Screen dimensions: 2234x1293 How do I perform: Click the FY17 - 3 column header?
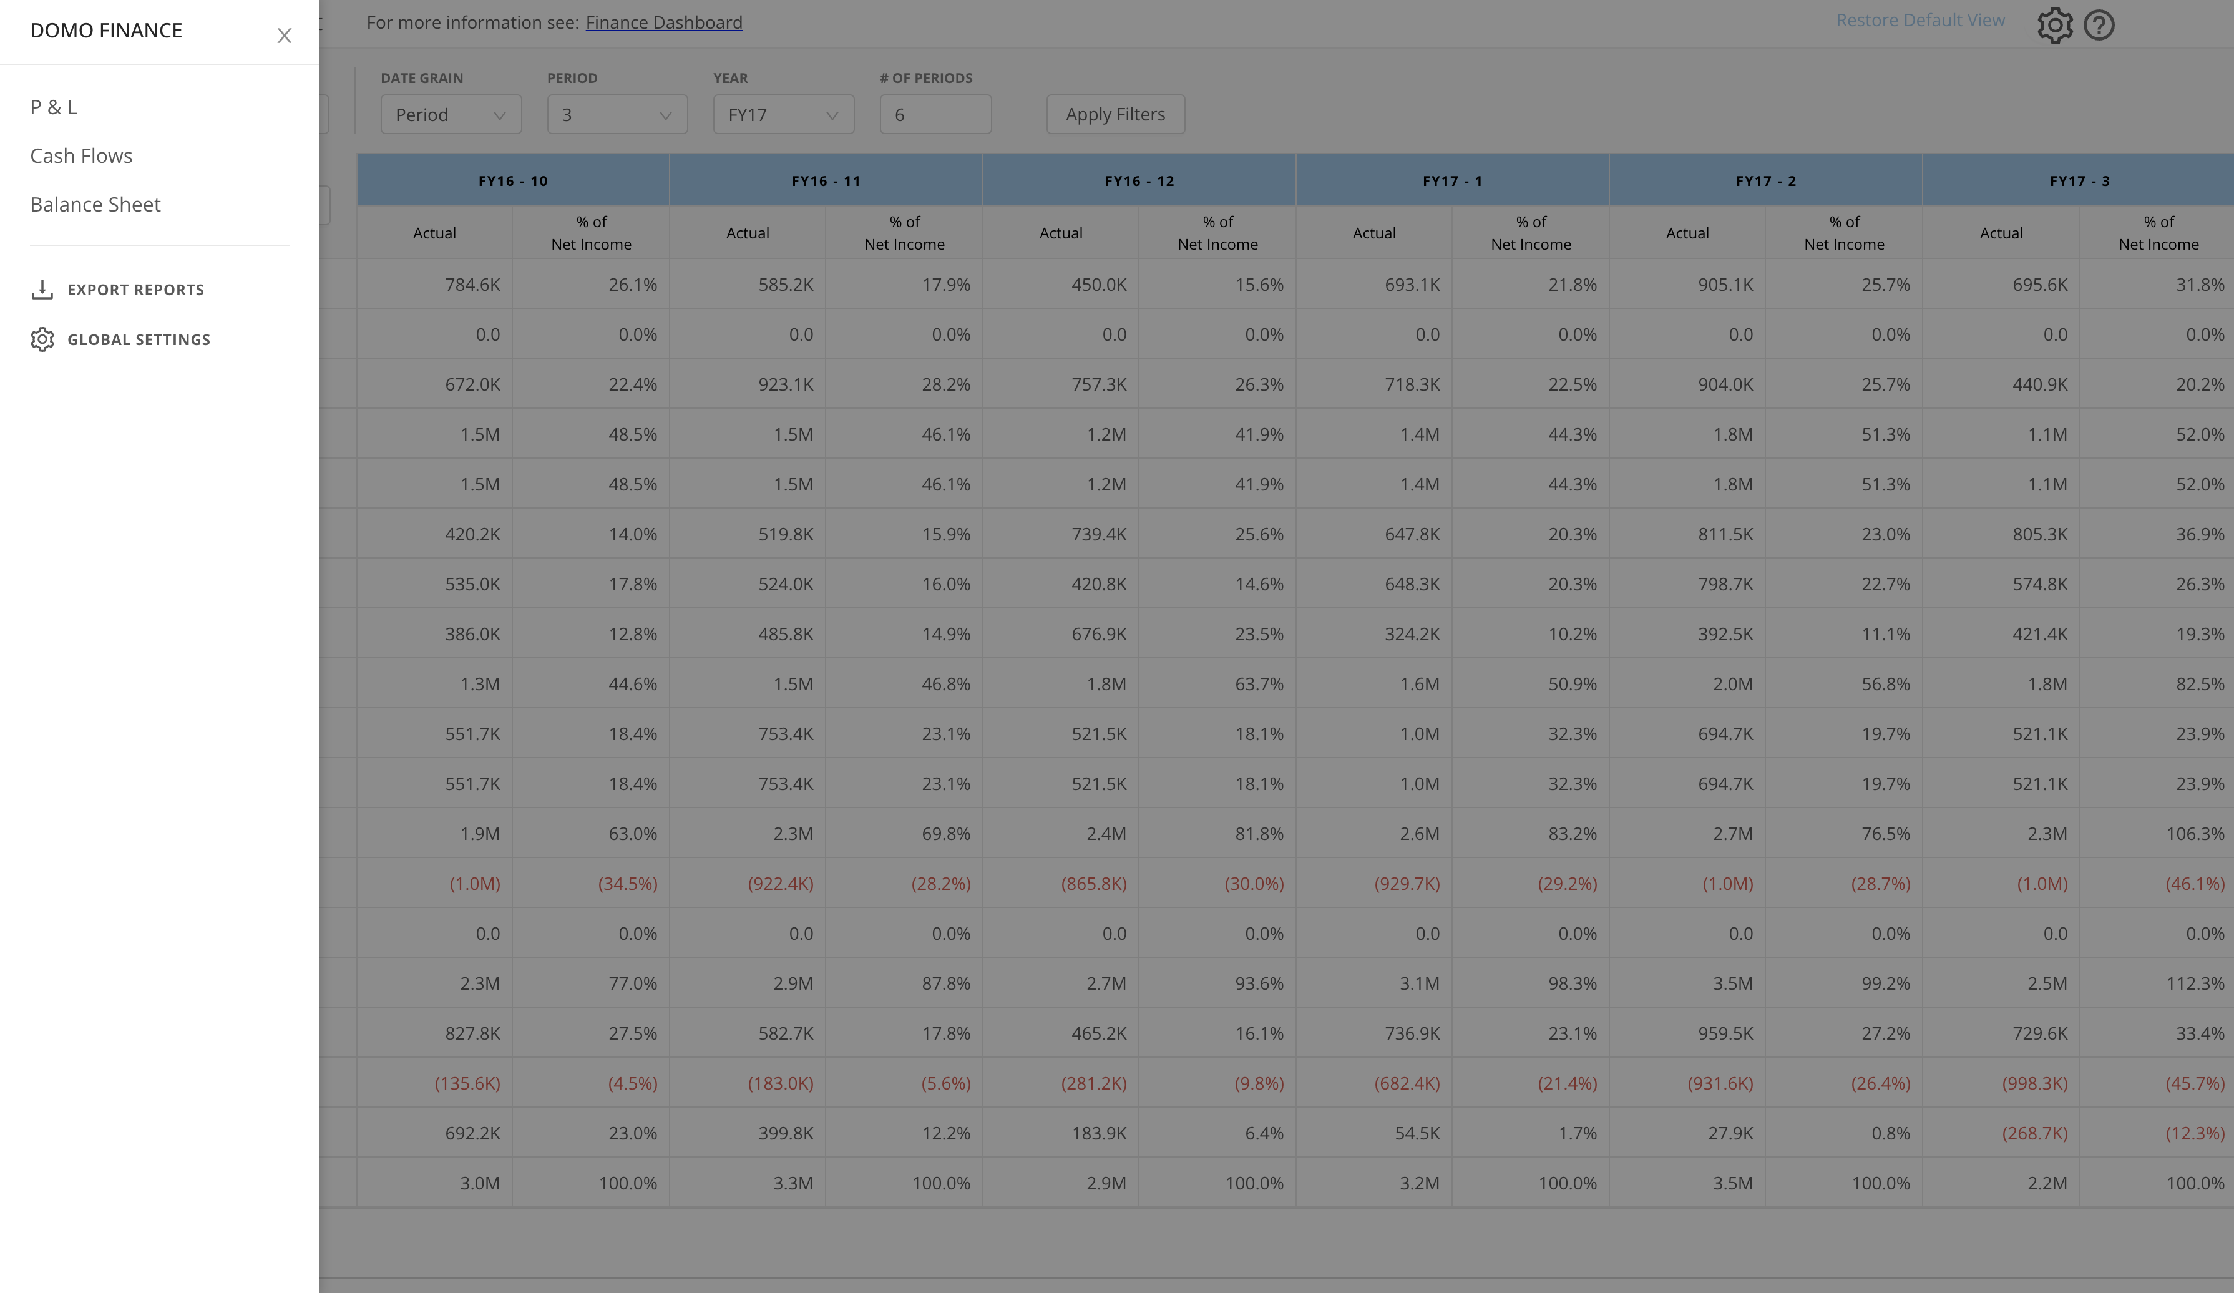[x=2078, y=180]
